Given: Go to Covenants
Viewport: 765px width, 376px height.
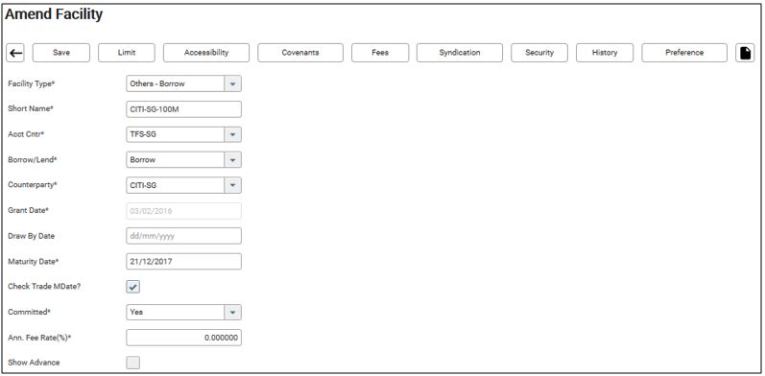Looking at the screenshot, I should (x=300, y=53).
